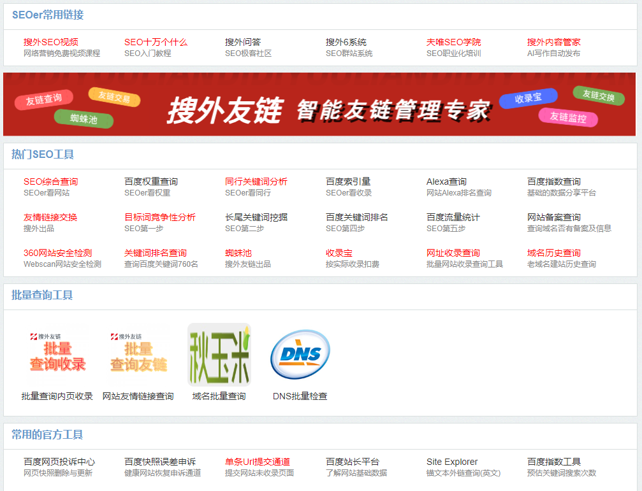Open 百度站长平台 link

pyautogui.click(x=353, y=462)
